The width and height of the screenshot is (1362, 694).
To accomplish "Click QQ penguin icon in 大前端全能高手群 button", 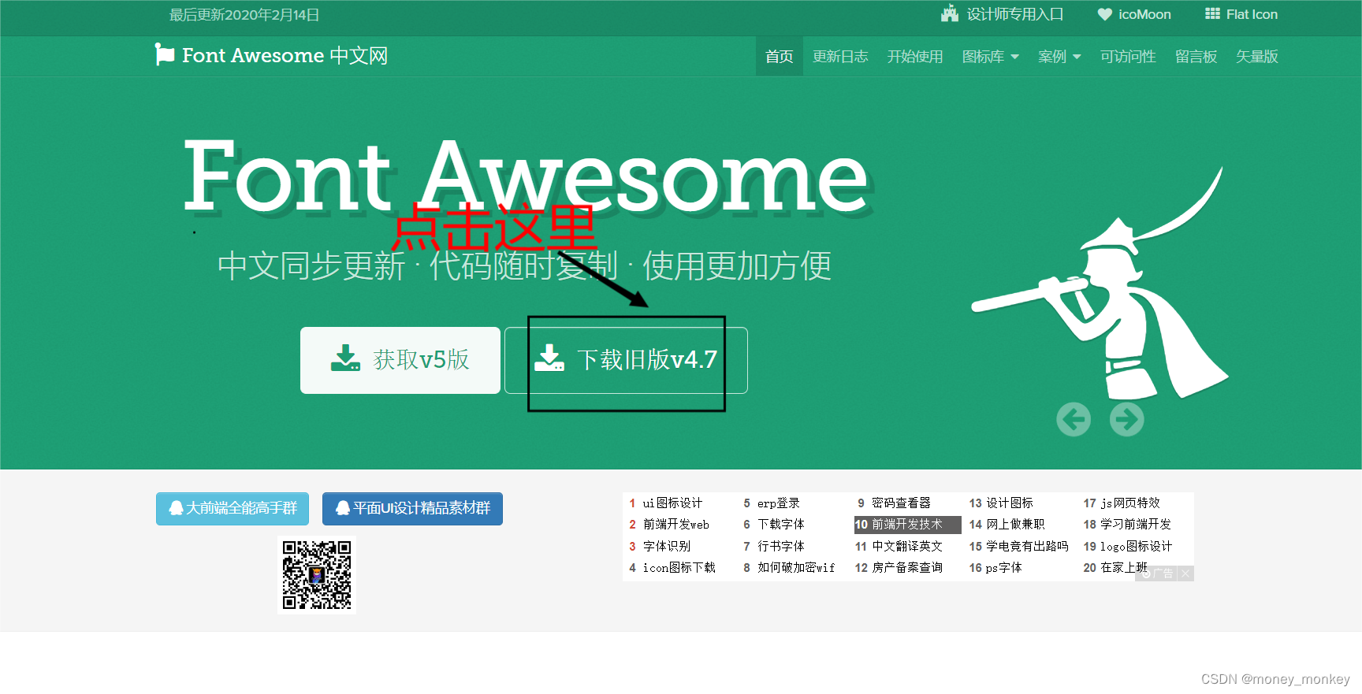I will click(x=177, y=508).
